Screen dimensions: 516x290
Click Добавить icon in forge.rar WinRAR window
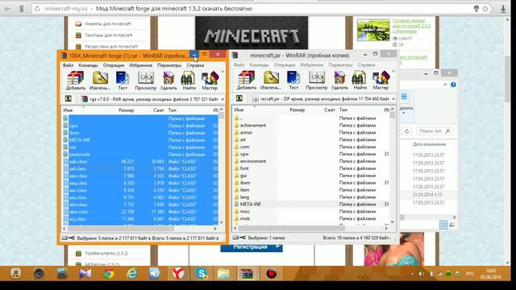point(75,81)
